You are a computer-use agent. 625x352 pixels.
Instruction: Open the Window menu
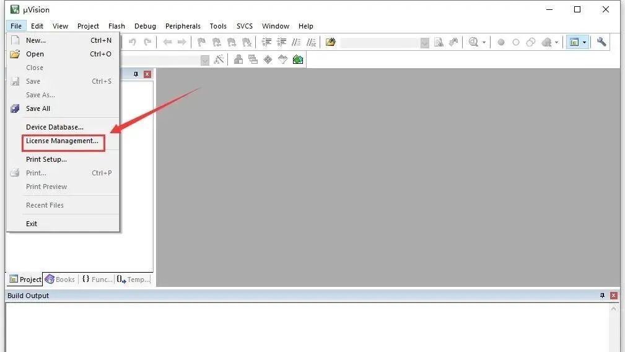click(x=276, y=26)
